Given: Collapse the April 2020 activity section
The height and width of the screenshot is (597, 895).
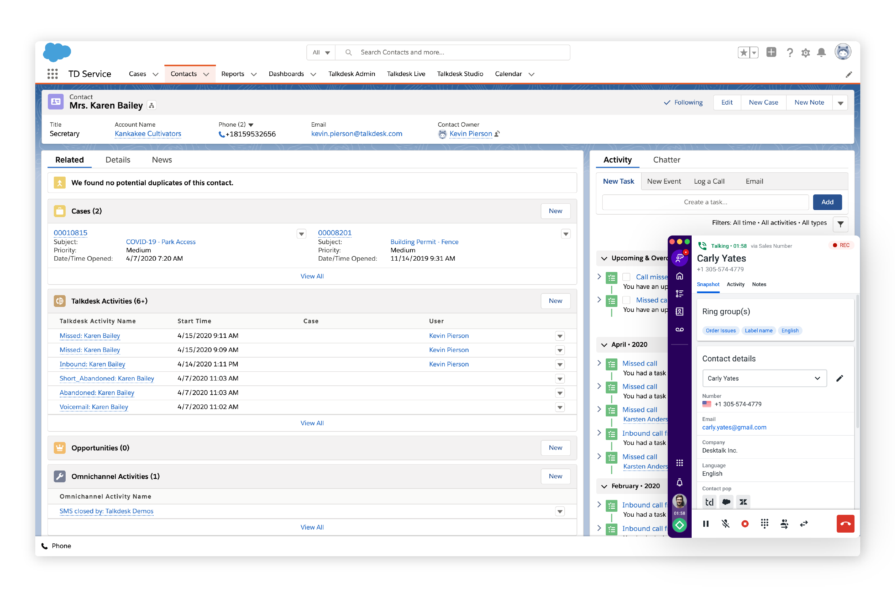Looking at the screenshot, I should pyautogui.click(x=604, y=345).
